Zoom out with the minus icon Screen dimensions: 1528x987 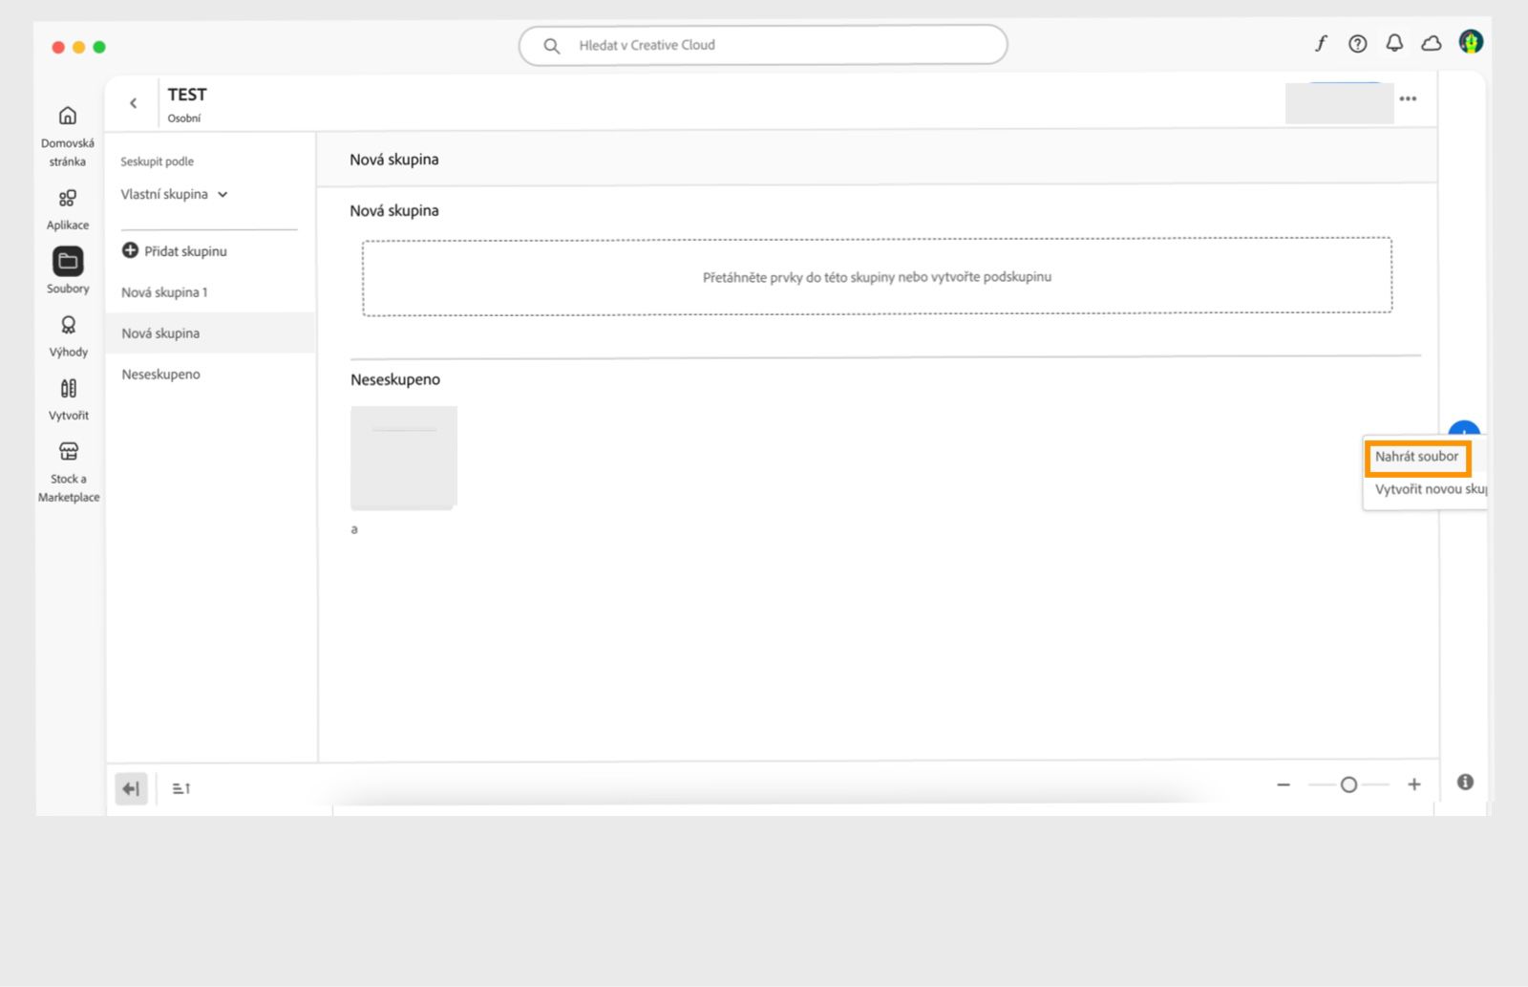(x=1284, y=784)
